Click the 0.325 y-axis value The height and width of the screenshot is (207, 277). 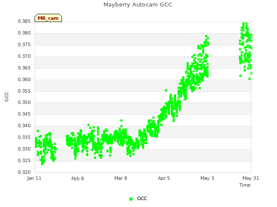click(x=24, y=160)
